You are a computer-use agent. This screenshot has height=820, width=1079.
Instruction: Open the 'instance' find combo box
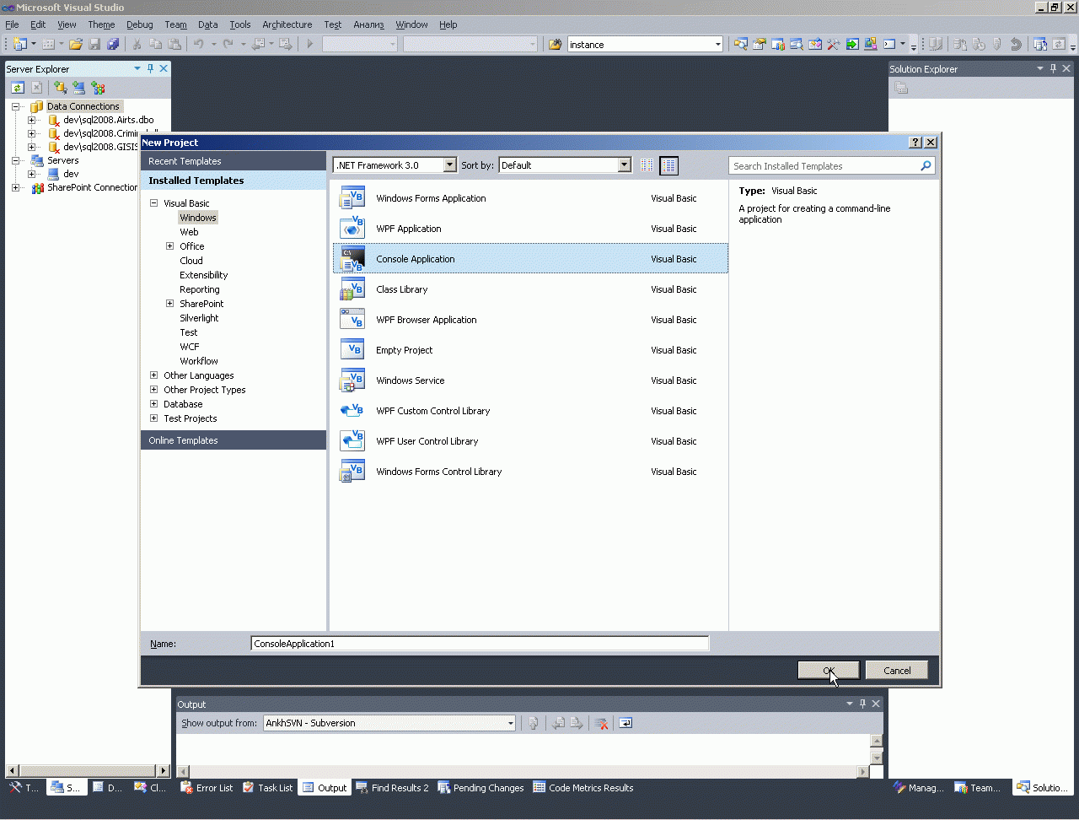point(717,45)
